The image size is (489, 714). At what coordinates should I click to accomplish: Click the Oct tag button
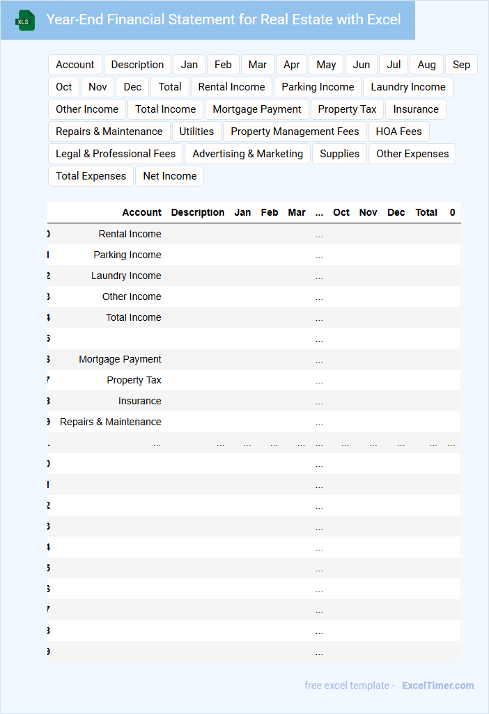(64, 87)
